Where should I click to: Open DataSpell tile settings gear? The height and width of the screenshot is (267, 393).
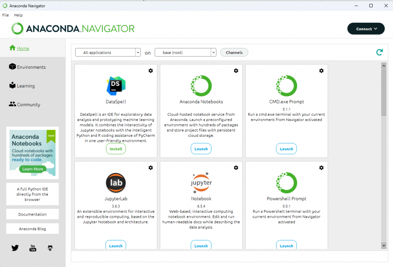pos(150,71)
